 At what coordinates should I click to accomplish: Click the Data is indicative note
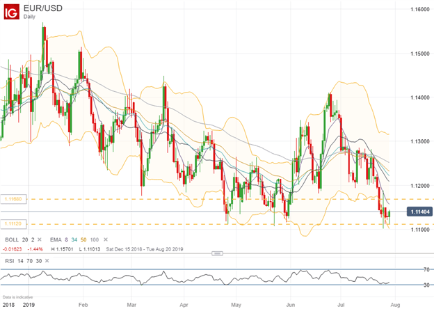click(17, 297)
